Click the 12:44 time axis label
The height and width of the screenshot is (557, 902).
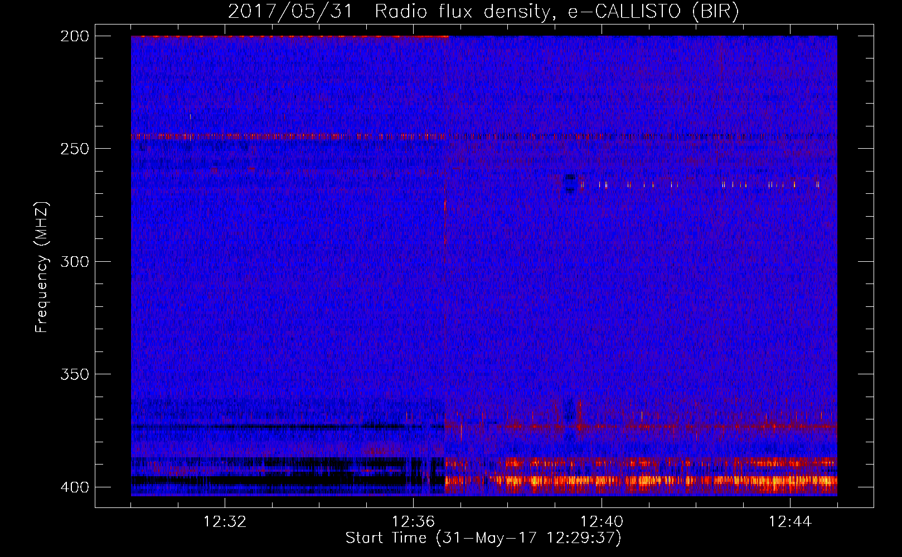click(x=790, y=521)
